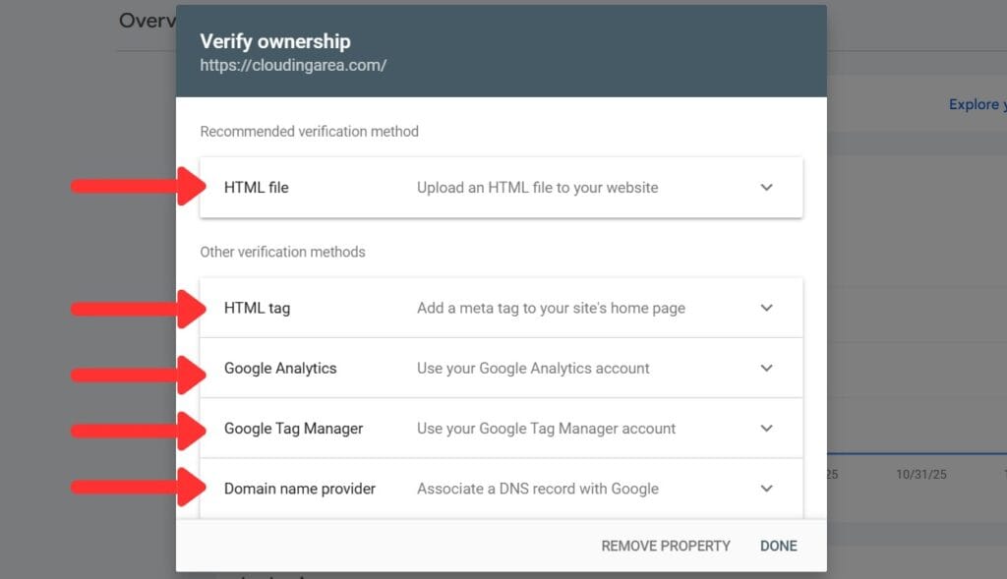Click the Verify ownership dialog title

[x=275, y=41]
